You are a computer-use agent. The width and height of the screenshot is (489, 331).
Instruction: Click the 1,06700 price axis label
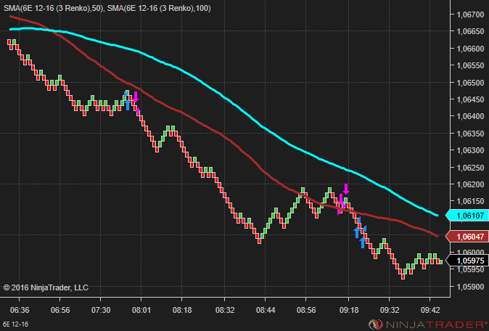(x=470, y=15)
